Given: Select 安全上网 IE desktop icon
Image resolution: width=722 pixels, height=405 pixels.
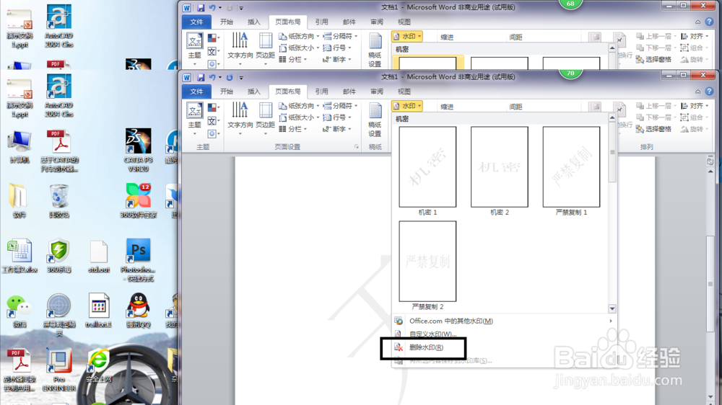Looking at the screenshot, I should (x=98, y=366).
